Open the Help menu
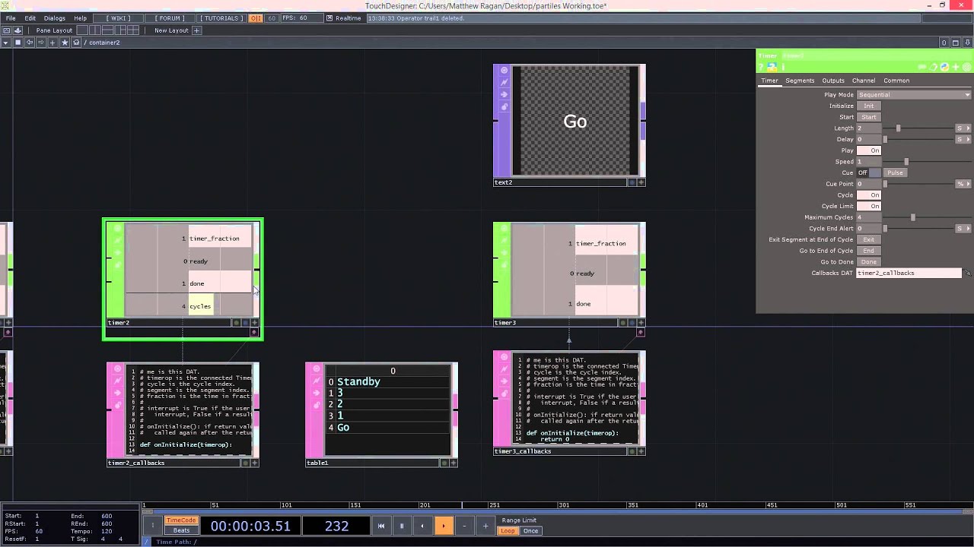 (x=80, y=18)
